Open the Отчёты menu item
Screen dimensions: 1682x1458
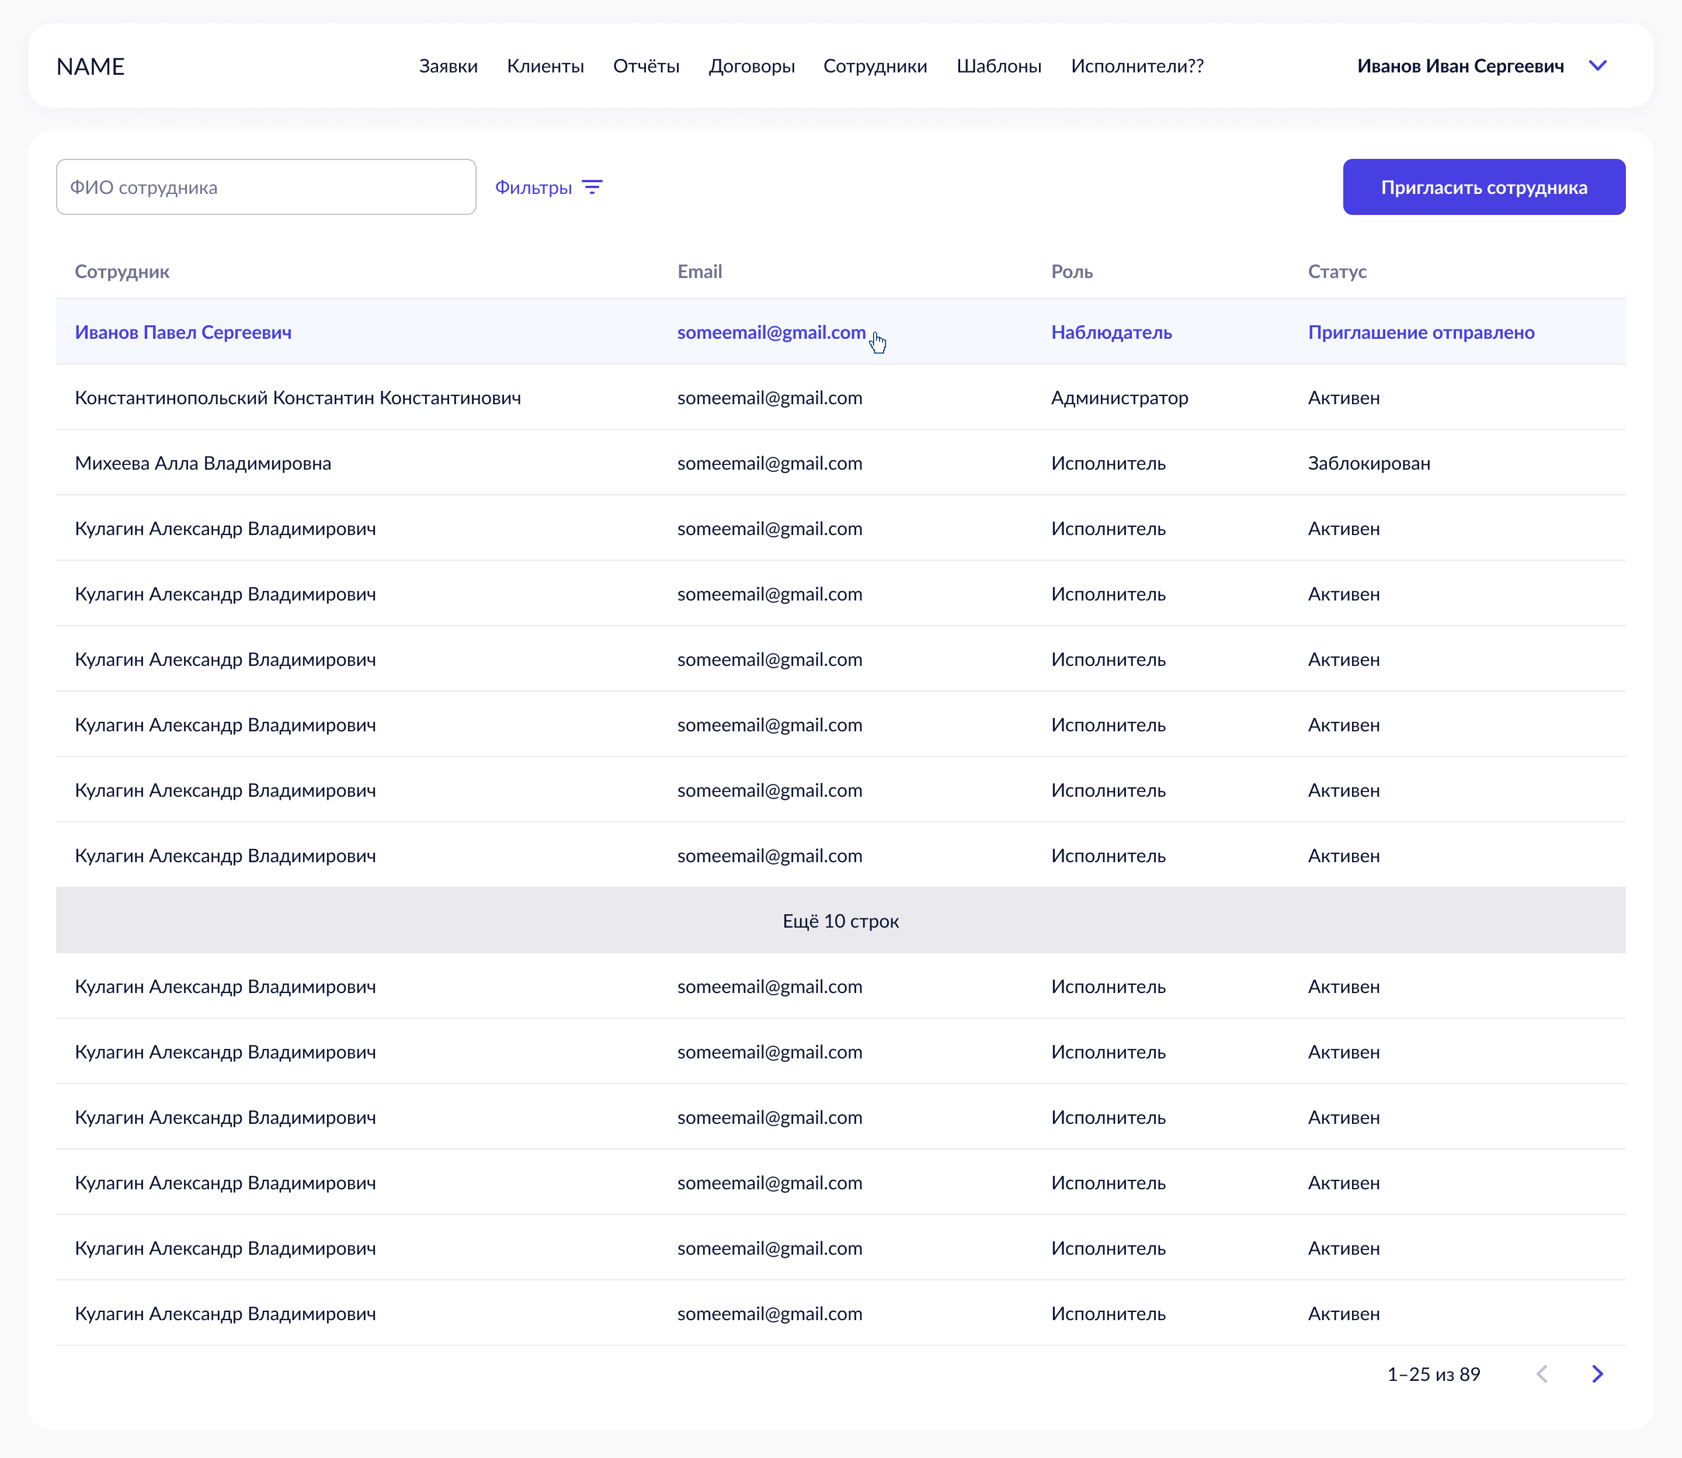pos(646,66)
